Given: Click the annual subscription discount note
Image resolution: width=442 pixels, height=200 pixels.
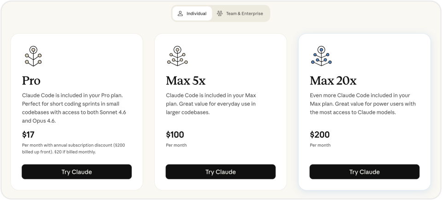Looking at the screenshot, I should [x=73, y=148].
